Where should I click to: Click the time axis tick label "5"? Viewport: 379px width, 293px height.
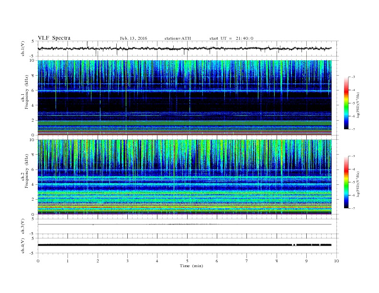(x=187, y=261)
